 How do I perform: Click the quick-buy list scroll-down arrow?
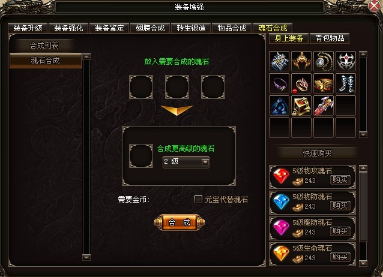pyautogui.click(x=363, y=263)
